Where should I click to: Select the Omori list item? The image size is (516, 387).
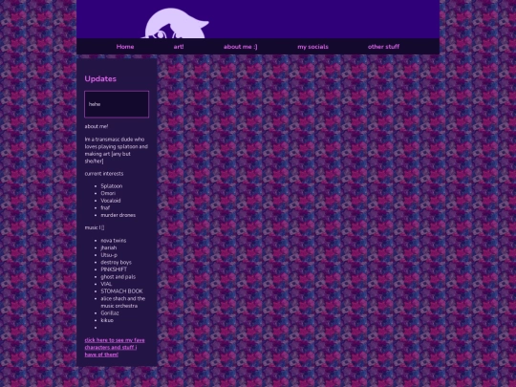(x=108, y=193)
